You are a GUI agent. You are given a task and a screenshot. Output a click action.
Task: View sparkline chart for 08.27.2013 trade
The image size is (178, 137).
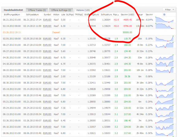(x=164, y=45)
